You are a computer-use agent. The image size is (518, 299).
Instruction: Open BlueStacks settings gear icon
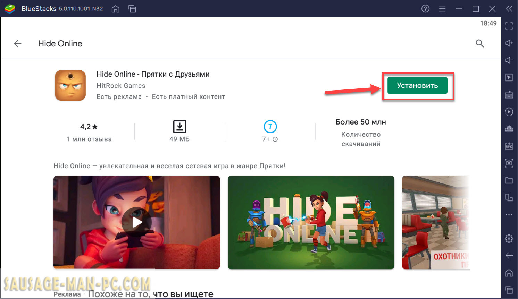coord(509,239)
